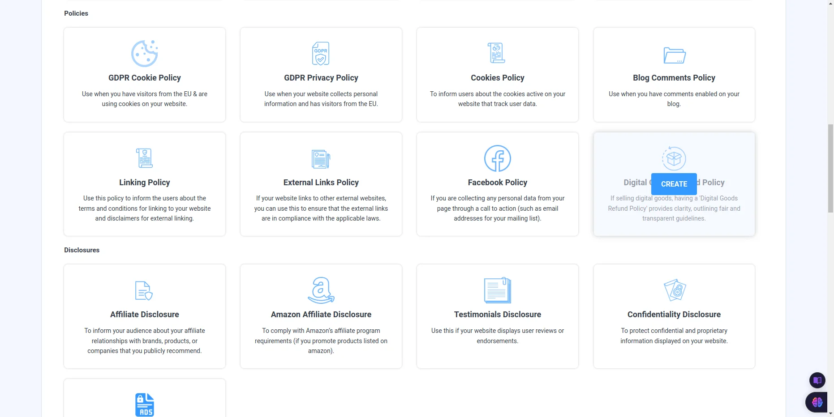Viewport: 834px width, 417px height.
Task: Click the GDPR Cookie Policy cookie icon
Action: (145, 54)
